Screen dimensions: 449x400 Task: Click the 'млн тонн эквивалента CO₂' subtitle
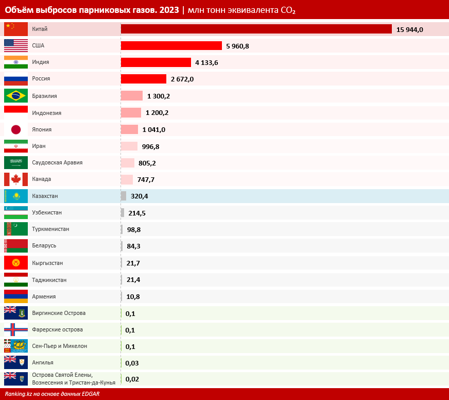point(241,10)
